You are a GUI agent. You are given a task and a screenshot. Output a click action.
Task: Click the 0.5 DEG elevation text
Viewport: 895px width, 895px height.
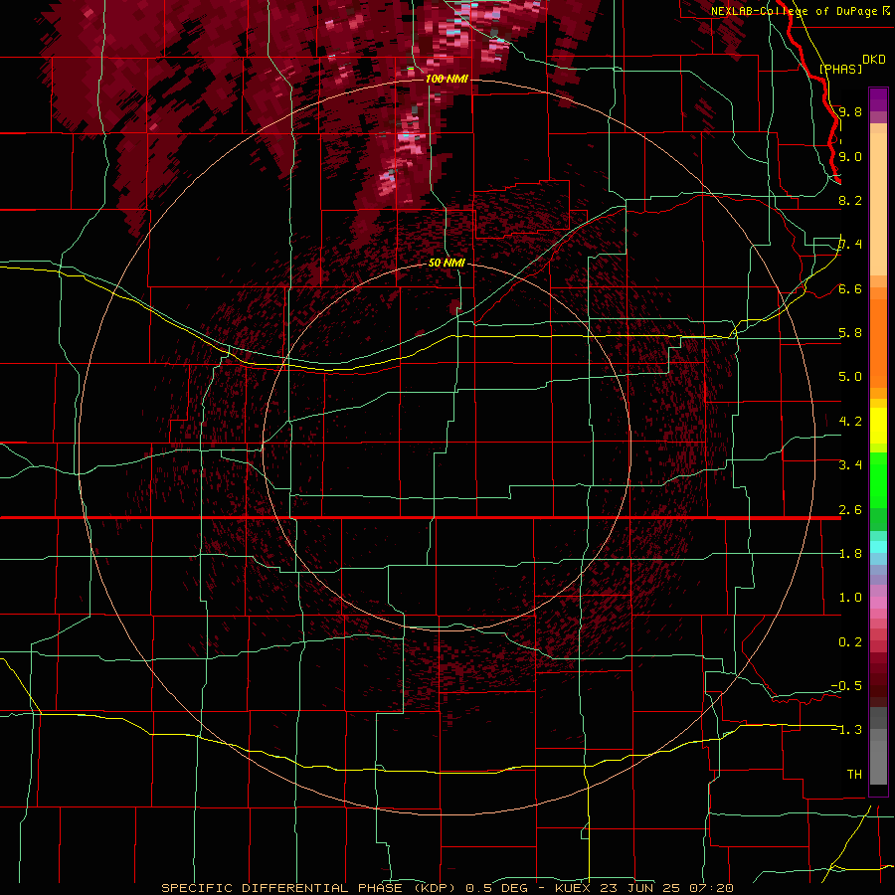(498, 888)
